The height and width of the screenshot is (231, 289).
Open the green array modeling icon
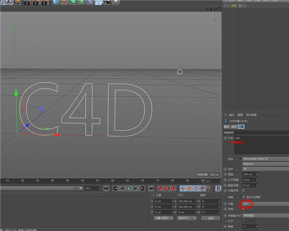point(82,2)
